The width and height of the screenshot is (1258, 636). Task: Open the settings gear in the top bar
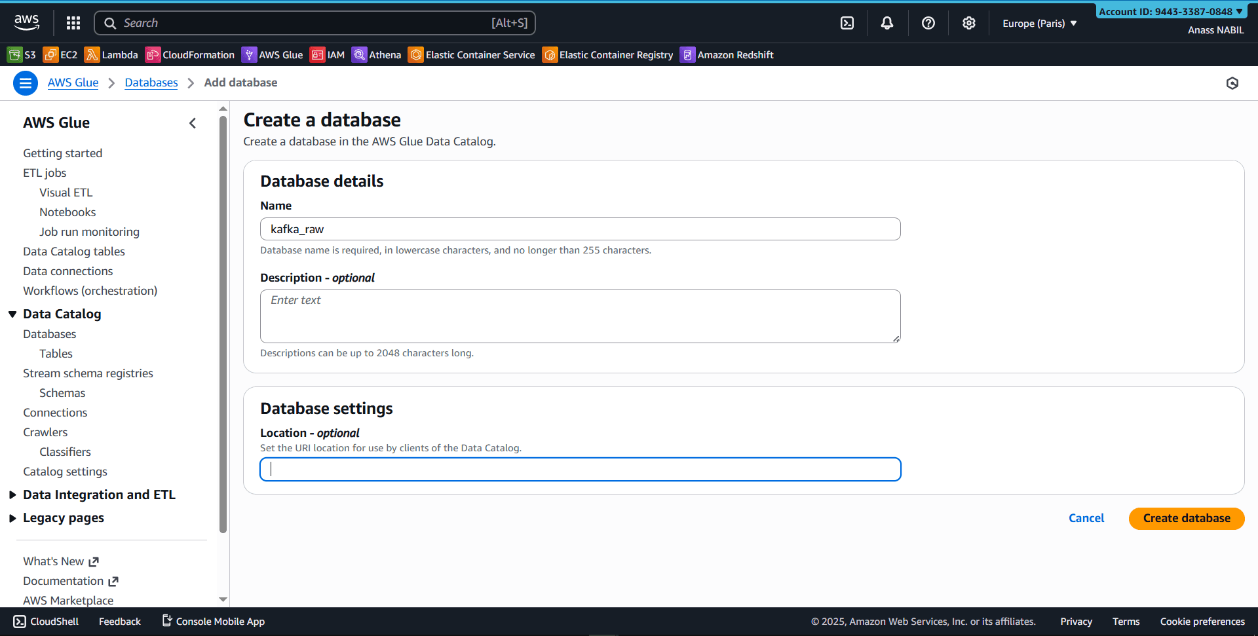tap(969, 23)
